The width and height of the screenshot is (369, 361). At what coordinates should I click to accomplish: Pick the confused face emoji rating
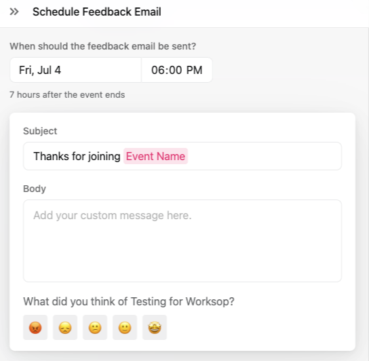(95, 327)
